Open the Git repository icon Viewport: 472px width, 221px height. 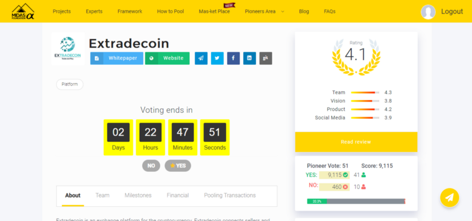point(266,58)
